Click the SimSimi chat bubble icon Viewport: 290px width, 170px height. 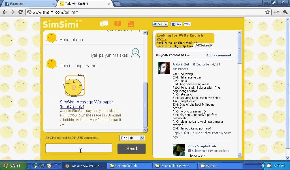coord(104,24)
